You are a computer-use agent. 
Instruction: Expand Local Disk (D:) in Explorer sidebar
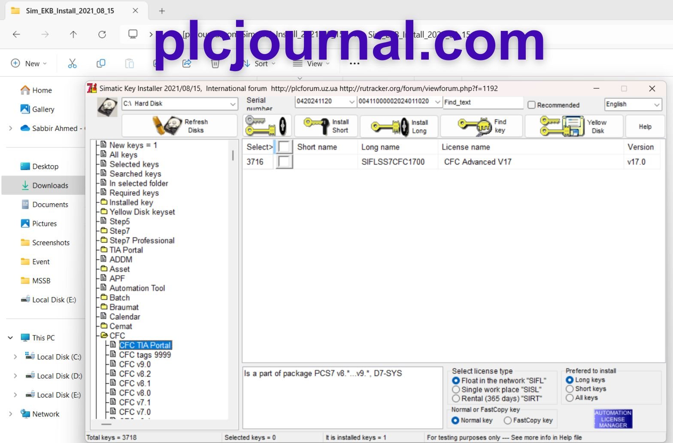(x=15, y=376)
